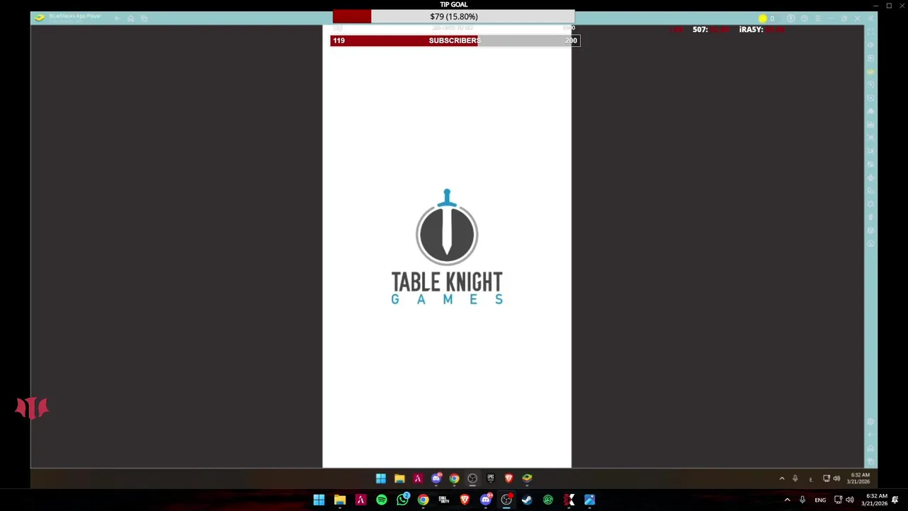Switch ENG language indicator in tray
Viewport: 908px width, 511px height.
820,500
